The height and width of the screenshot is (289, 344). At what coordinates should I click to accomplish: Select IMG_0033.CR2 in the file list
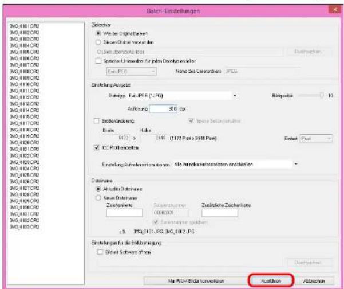[x=25, y=227]
